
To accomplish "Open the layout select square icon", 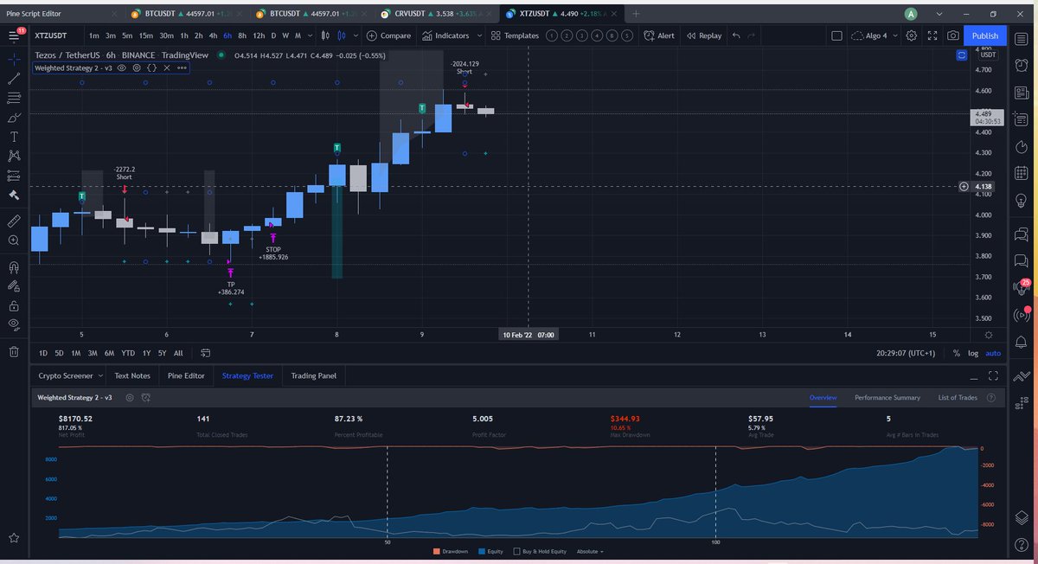I will coord(836,35).
